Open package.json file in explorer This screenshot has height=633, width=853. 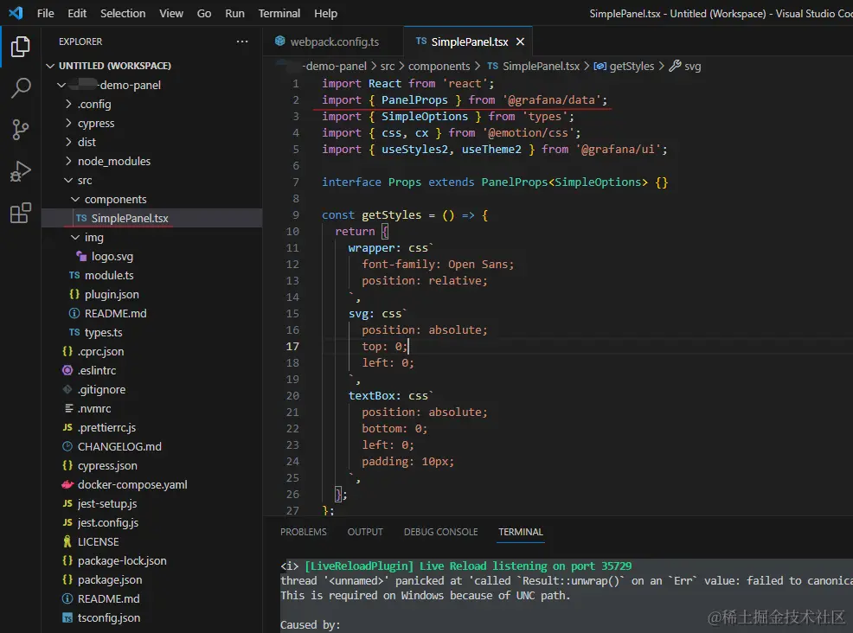pyautogui.click(x=109, y=579)
